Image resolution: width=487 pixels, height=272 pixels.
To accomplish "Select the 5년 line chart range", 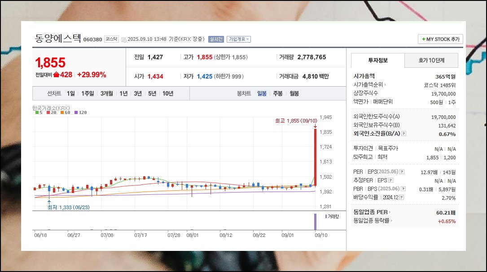I will 152,93.
